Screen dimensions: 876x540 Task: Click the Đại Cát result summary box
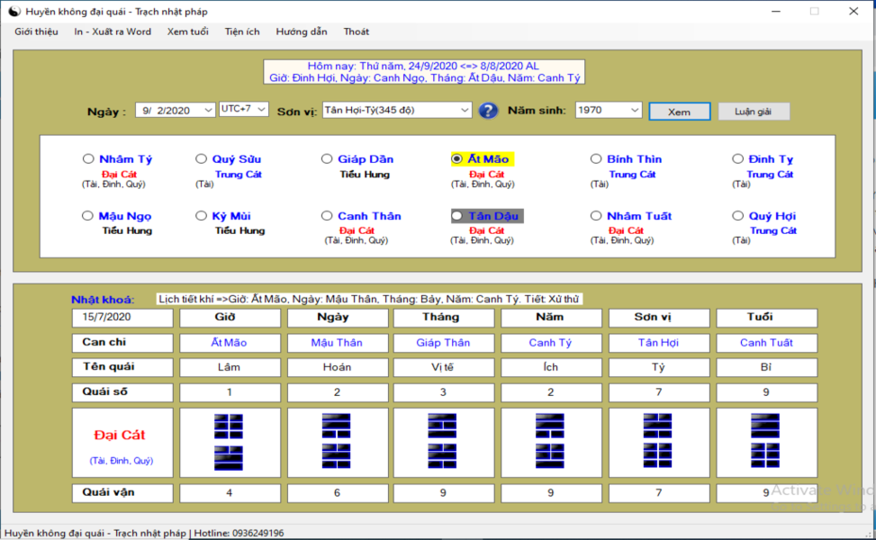click(x=122, y=442)
